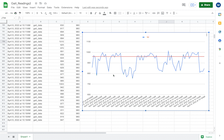Click the formula bar input
Screen dimensions: 224x140
click(119, 18)
